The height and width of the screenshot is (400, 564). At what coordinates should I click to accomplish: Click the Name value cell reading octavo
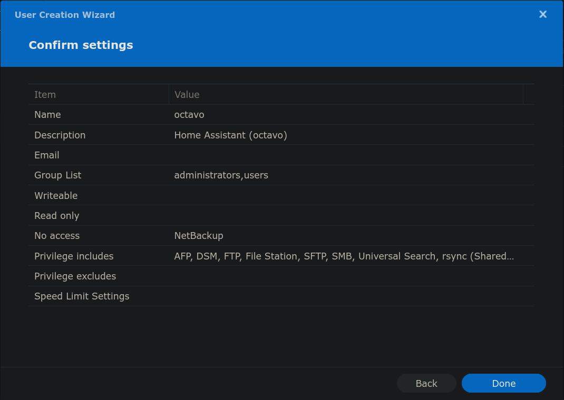click(189, 115)
